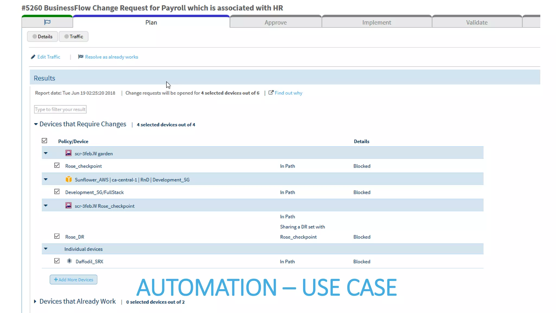Collapse the Sunflower_AWS group row

click(x=46, y=179)
